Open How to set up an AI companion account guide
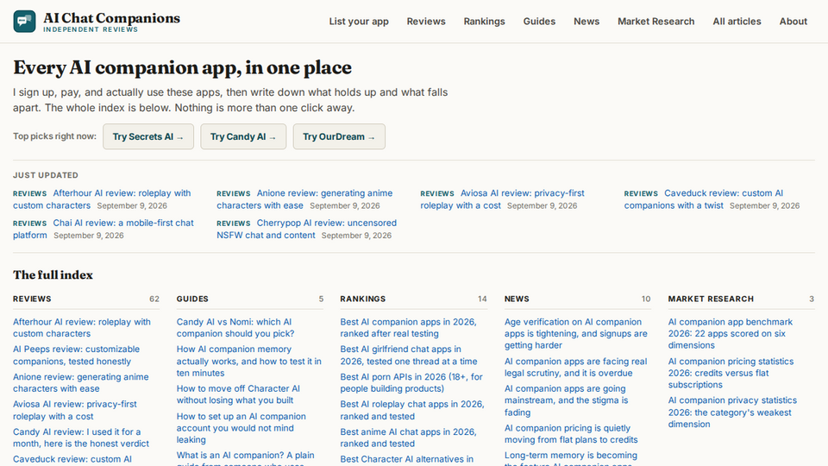828x466 pixels. pos(241,428)
